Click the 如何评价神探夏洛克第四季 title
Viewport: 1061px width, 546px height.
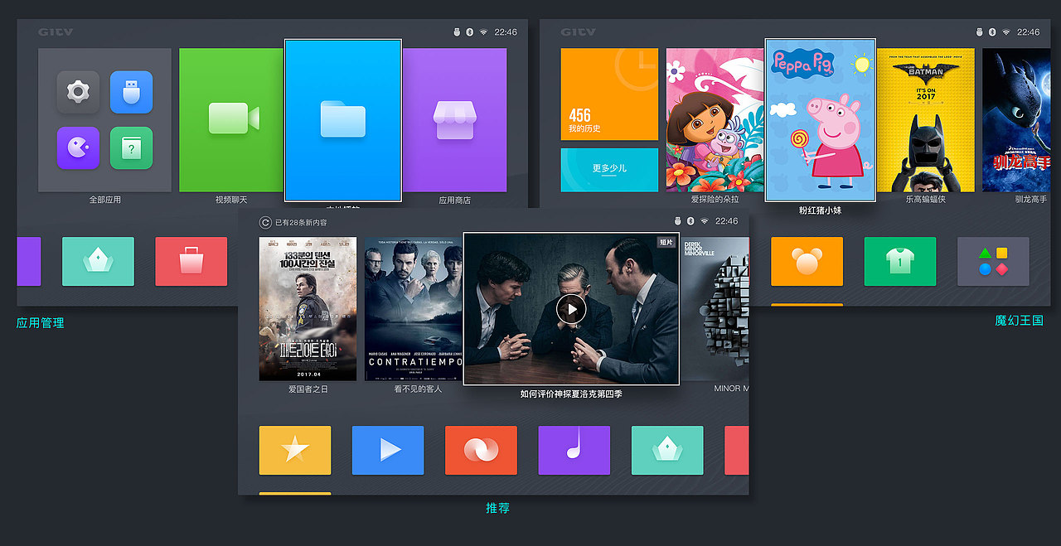coord(571,394)
